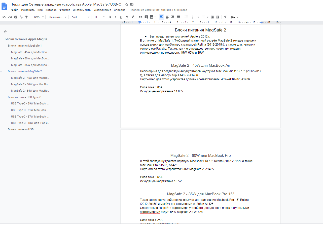This screenshot has height=225, width=323.
Task: Open the Файл menu
Action: point(15,10)
